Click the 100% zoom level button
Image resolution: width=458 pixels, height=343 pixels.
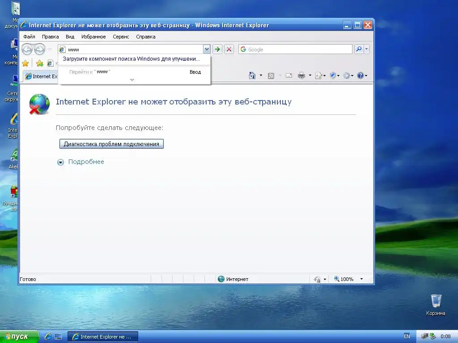344,279
